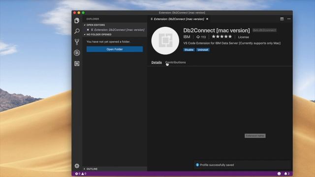Click the Db2Connect extension logo

pos(165,41)
